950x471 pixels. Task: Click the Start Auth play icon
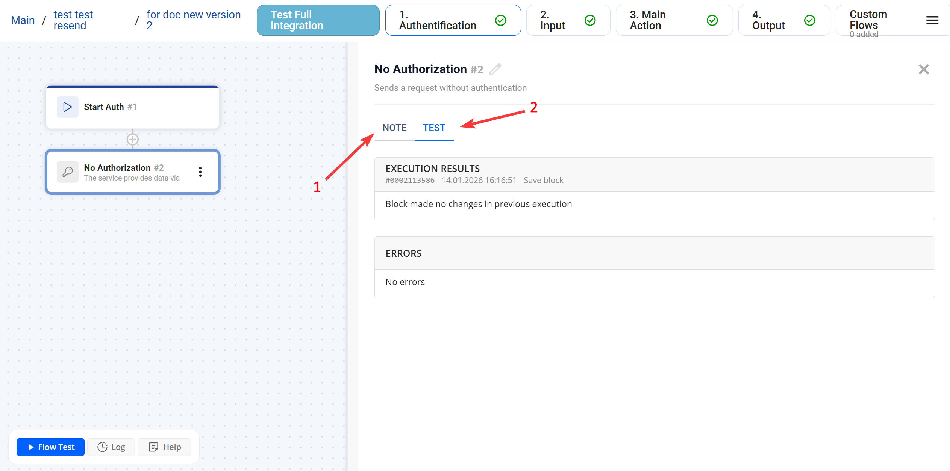(x=68, y=107)
